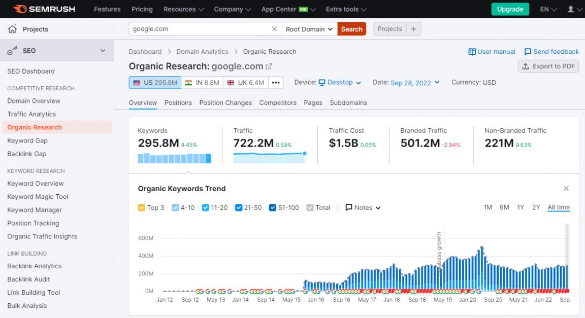Select the 6M time range

coord(504,207)
